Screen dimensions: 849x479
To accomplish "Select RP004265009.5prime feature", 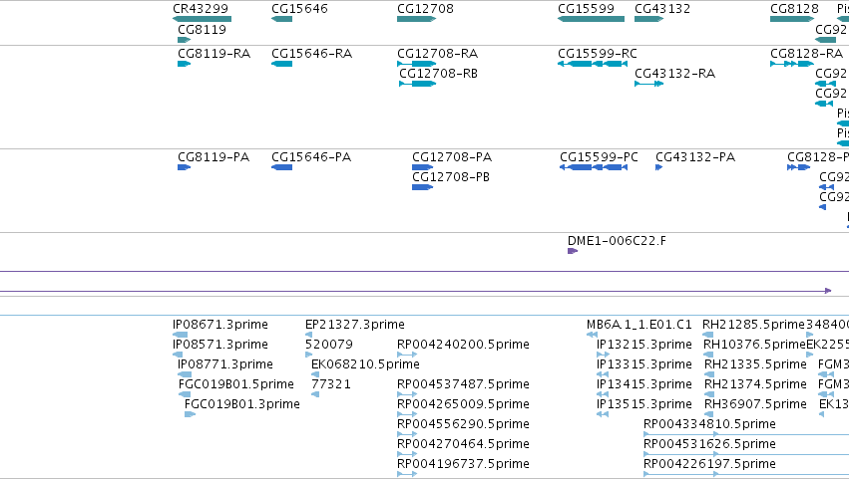I will (407, 414).
